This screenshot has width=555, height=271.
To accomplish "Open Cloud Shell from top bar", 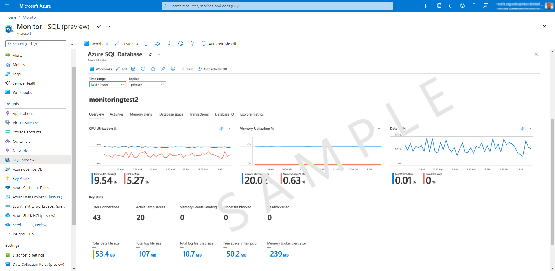I will (x=428, y=6).
